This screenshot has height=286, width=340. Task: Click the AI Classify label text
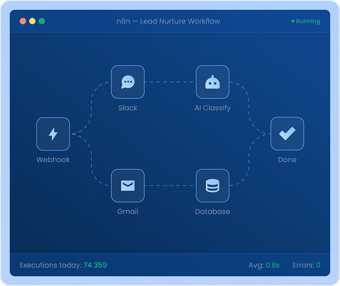(x=212, y=108)
